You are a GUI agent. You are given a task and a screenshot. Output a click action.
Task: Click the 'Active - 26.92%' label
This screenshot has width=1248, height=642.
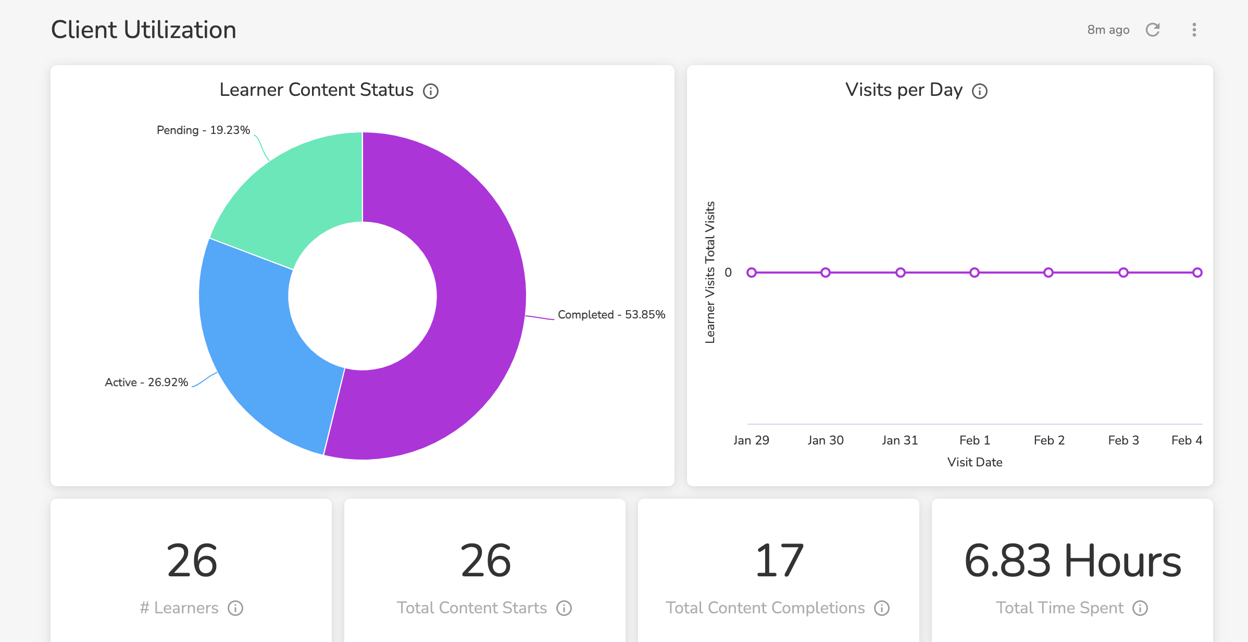(x=146, y=382)
